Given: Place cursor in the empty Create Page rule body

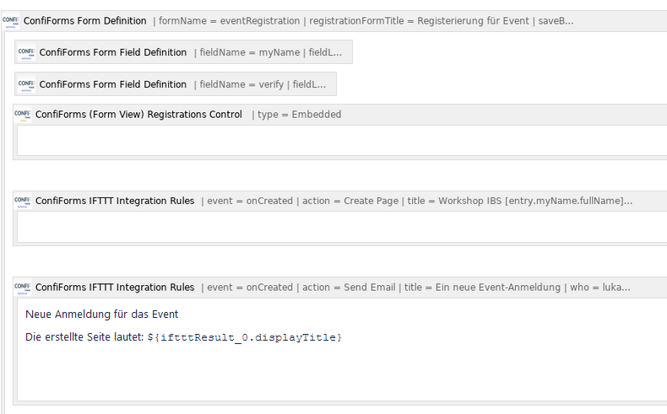Looking at the screenshot, I should point(342,227).
